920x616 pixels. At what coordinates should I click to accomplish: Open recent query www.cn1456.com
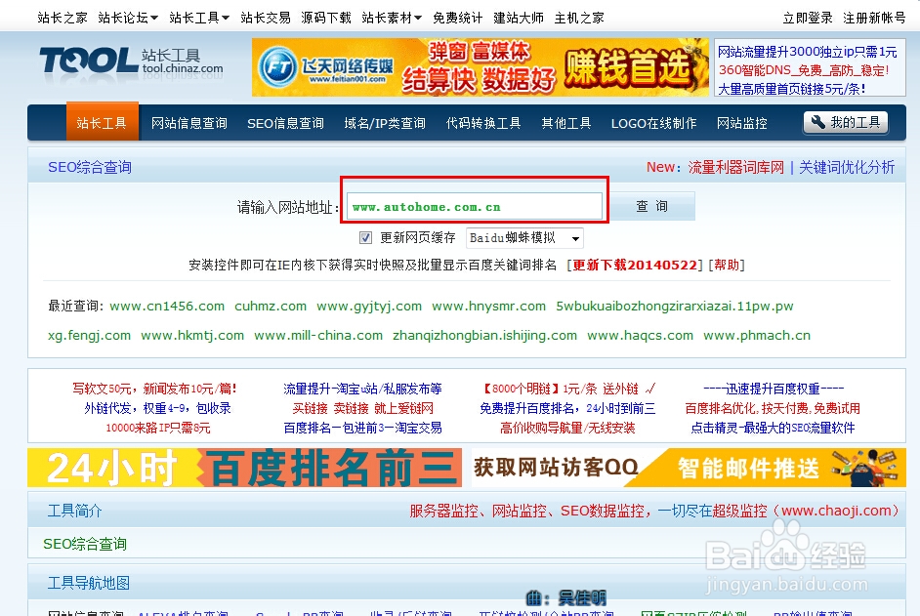point(167,307)
